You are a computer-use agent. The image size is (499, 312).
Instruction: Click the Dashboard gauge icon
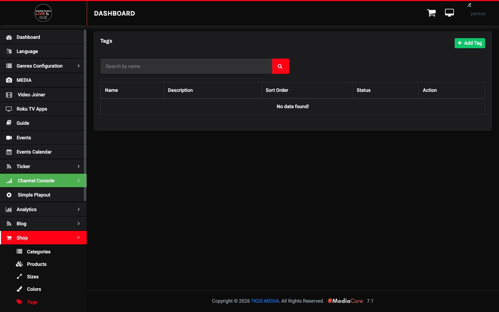coord(9,37)
